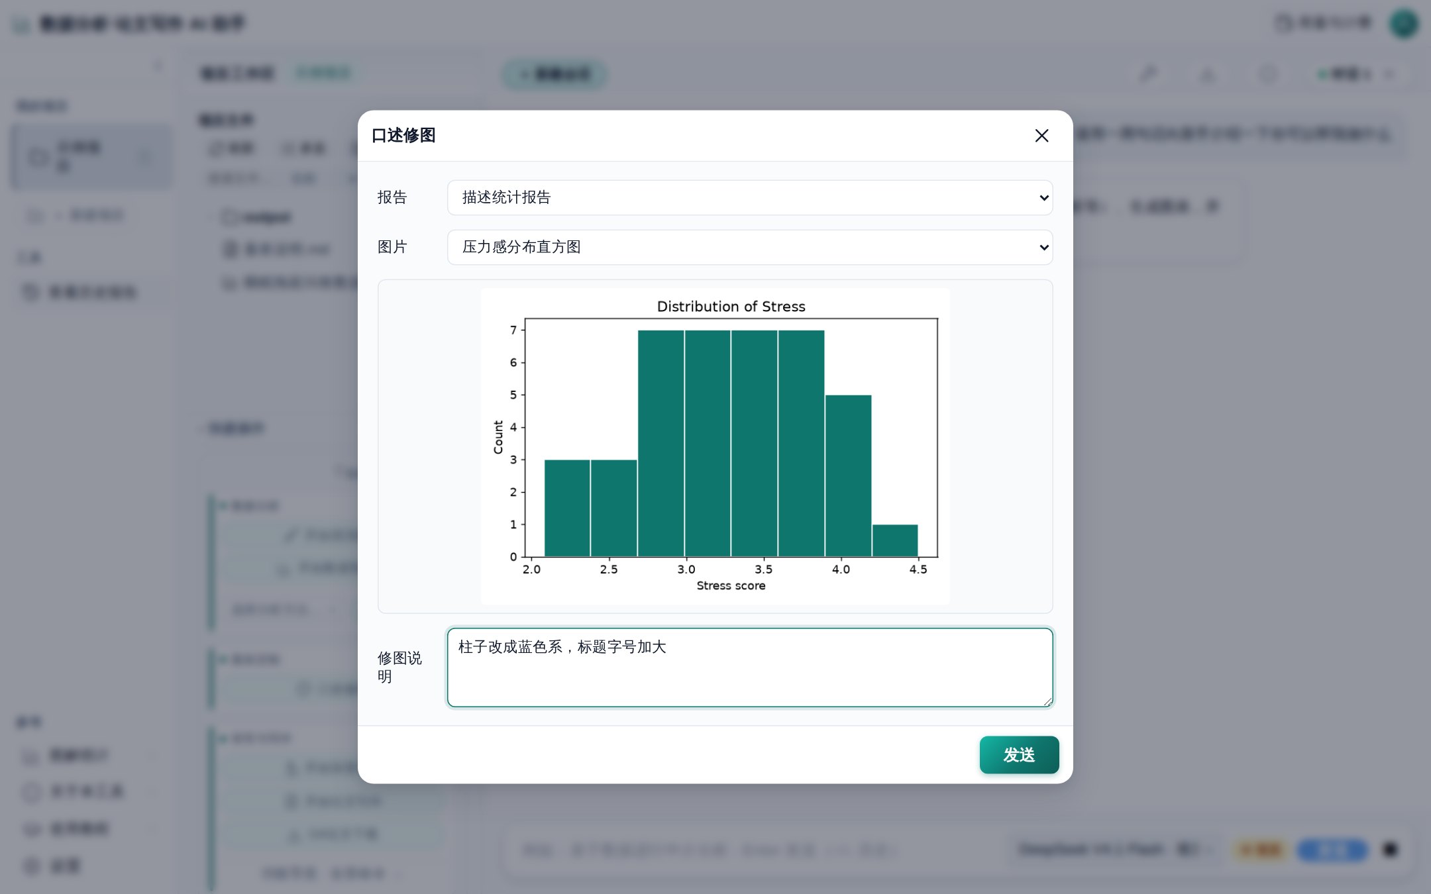Click the blurred chat input field at bottom
Image resolution: width=1431 pixels, height=894 pixels.
click(755, 850)
